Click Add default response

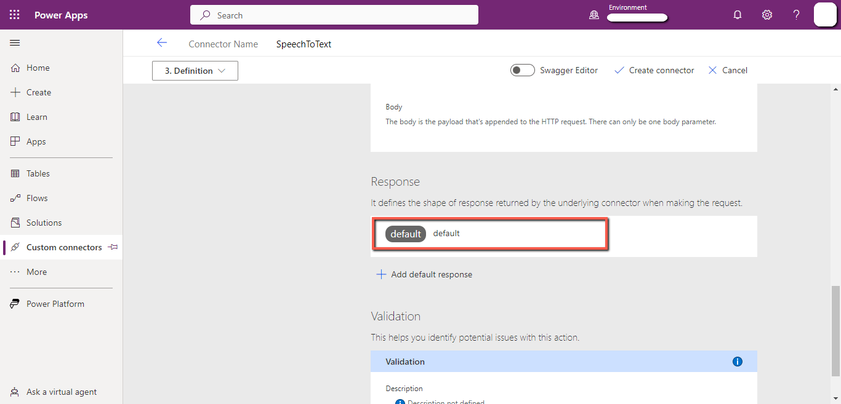[x=425, y=274]
